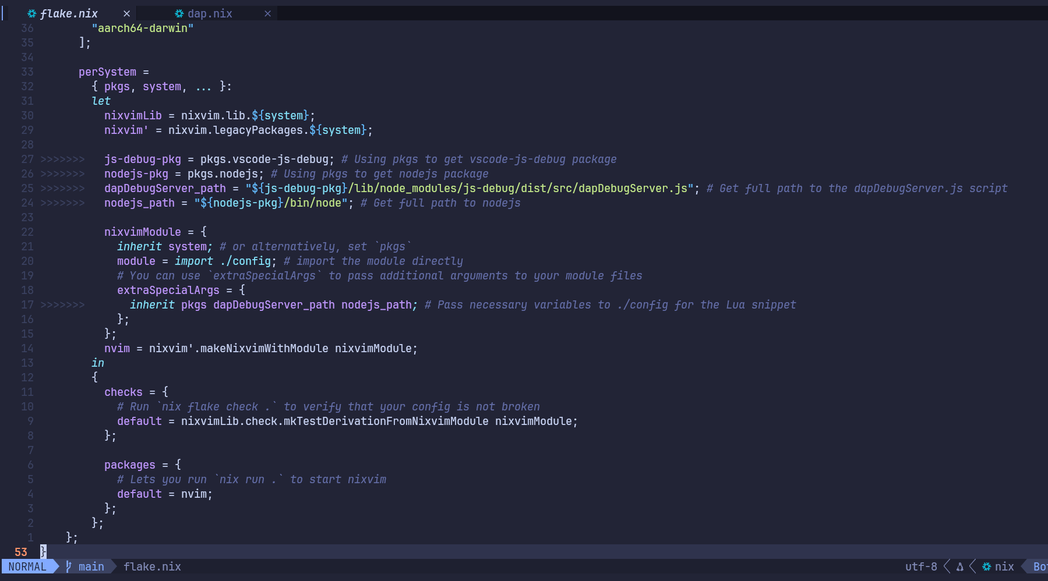Click the utf-8 encoding indicator
Viewport: 1048px width, 581px height.
click(921, 566)
